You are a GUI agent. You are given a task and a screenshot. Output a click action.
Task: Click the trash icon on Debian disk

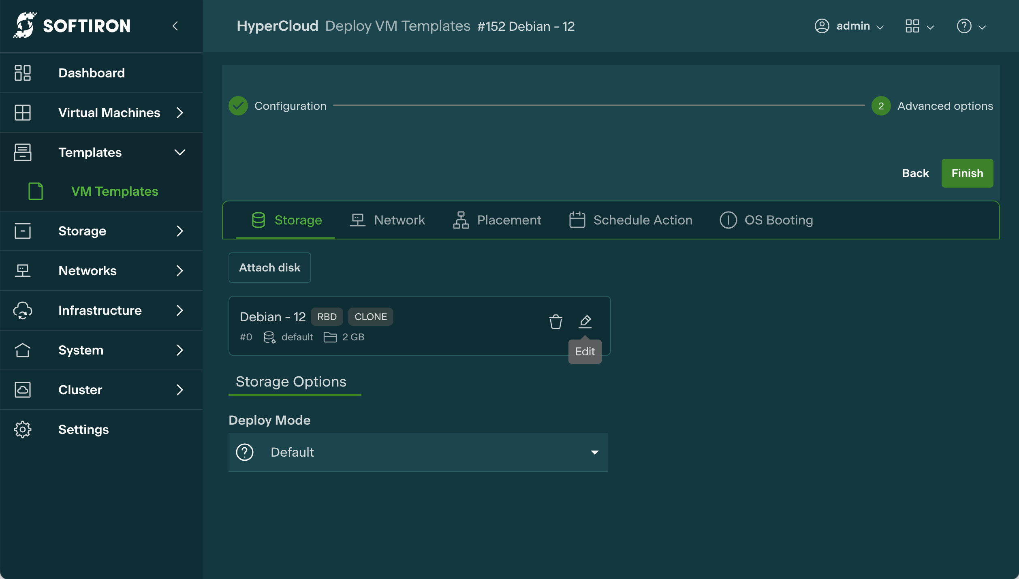555,322
